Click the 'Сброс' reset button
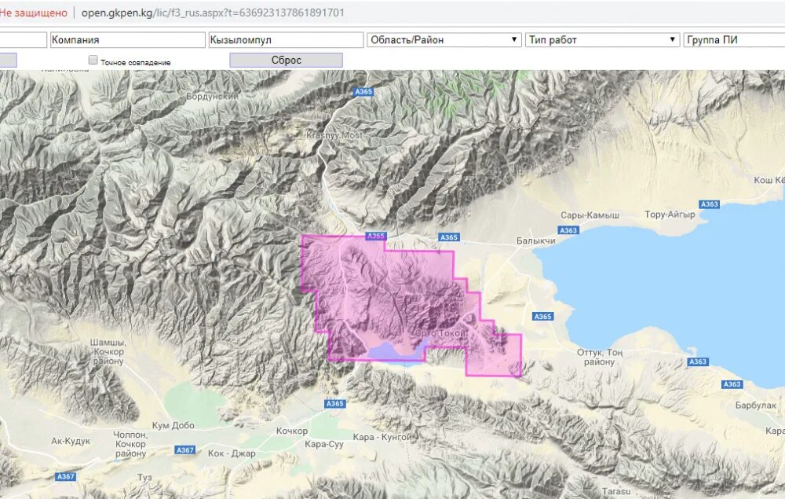The image size is (785, 499). 287,61
